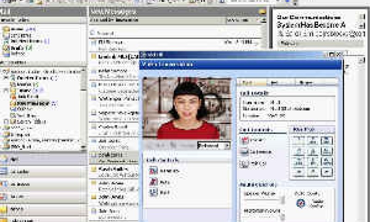Screen dimensions: 370x222
Task: Click the search field above the message list
Action: [x=176, y=33]
